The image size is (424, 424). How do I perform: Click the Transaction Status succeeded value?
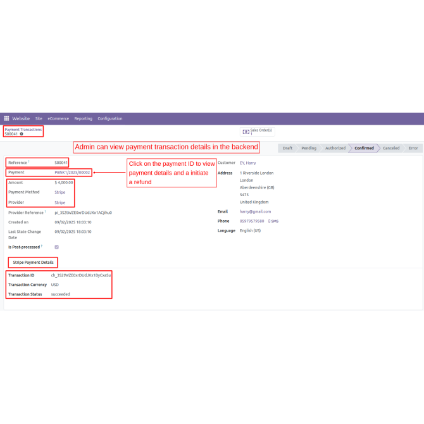(x=60, y=294)
